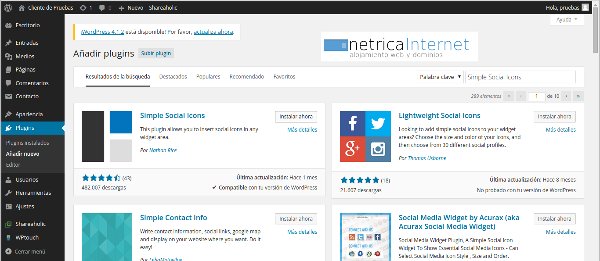Viewport: 600px width, 261px height.
Task: Select the Añadir nuevo submenu item
Action: coord(23,154)
